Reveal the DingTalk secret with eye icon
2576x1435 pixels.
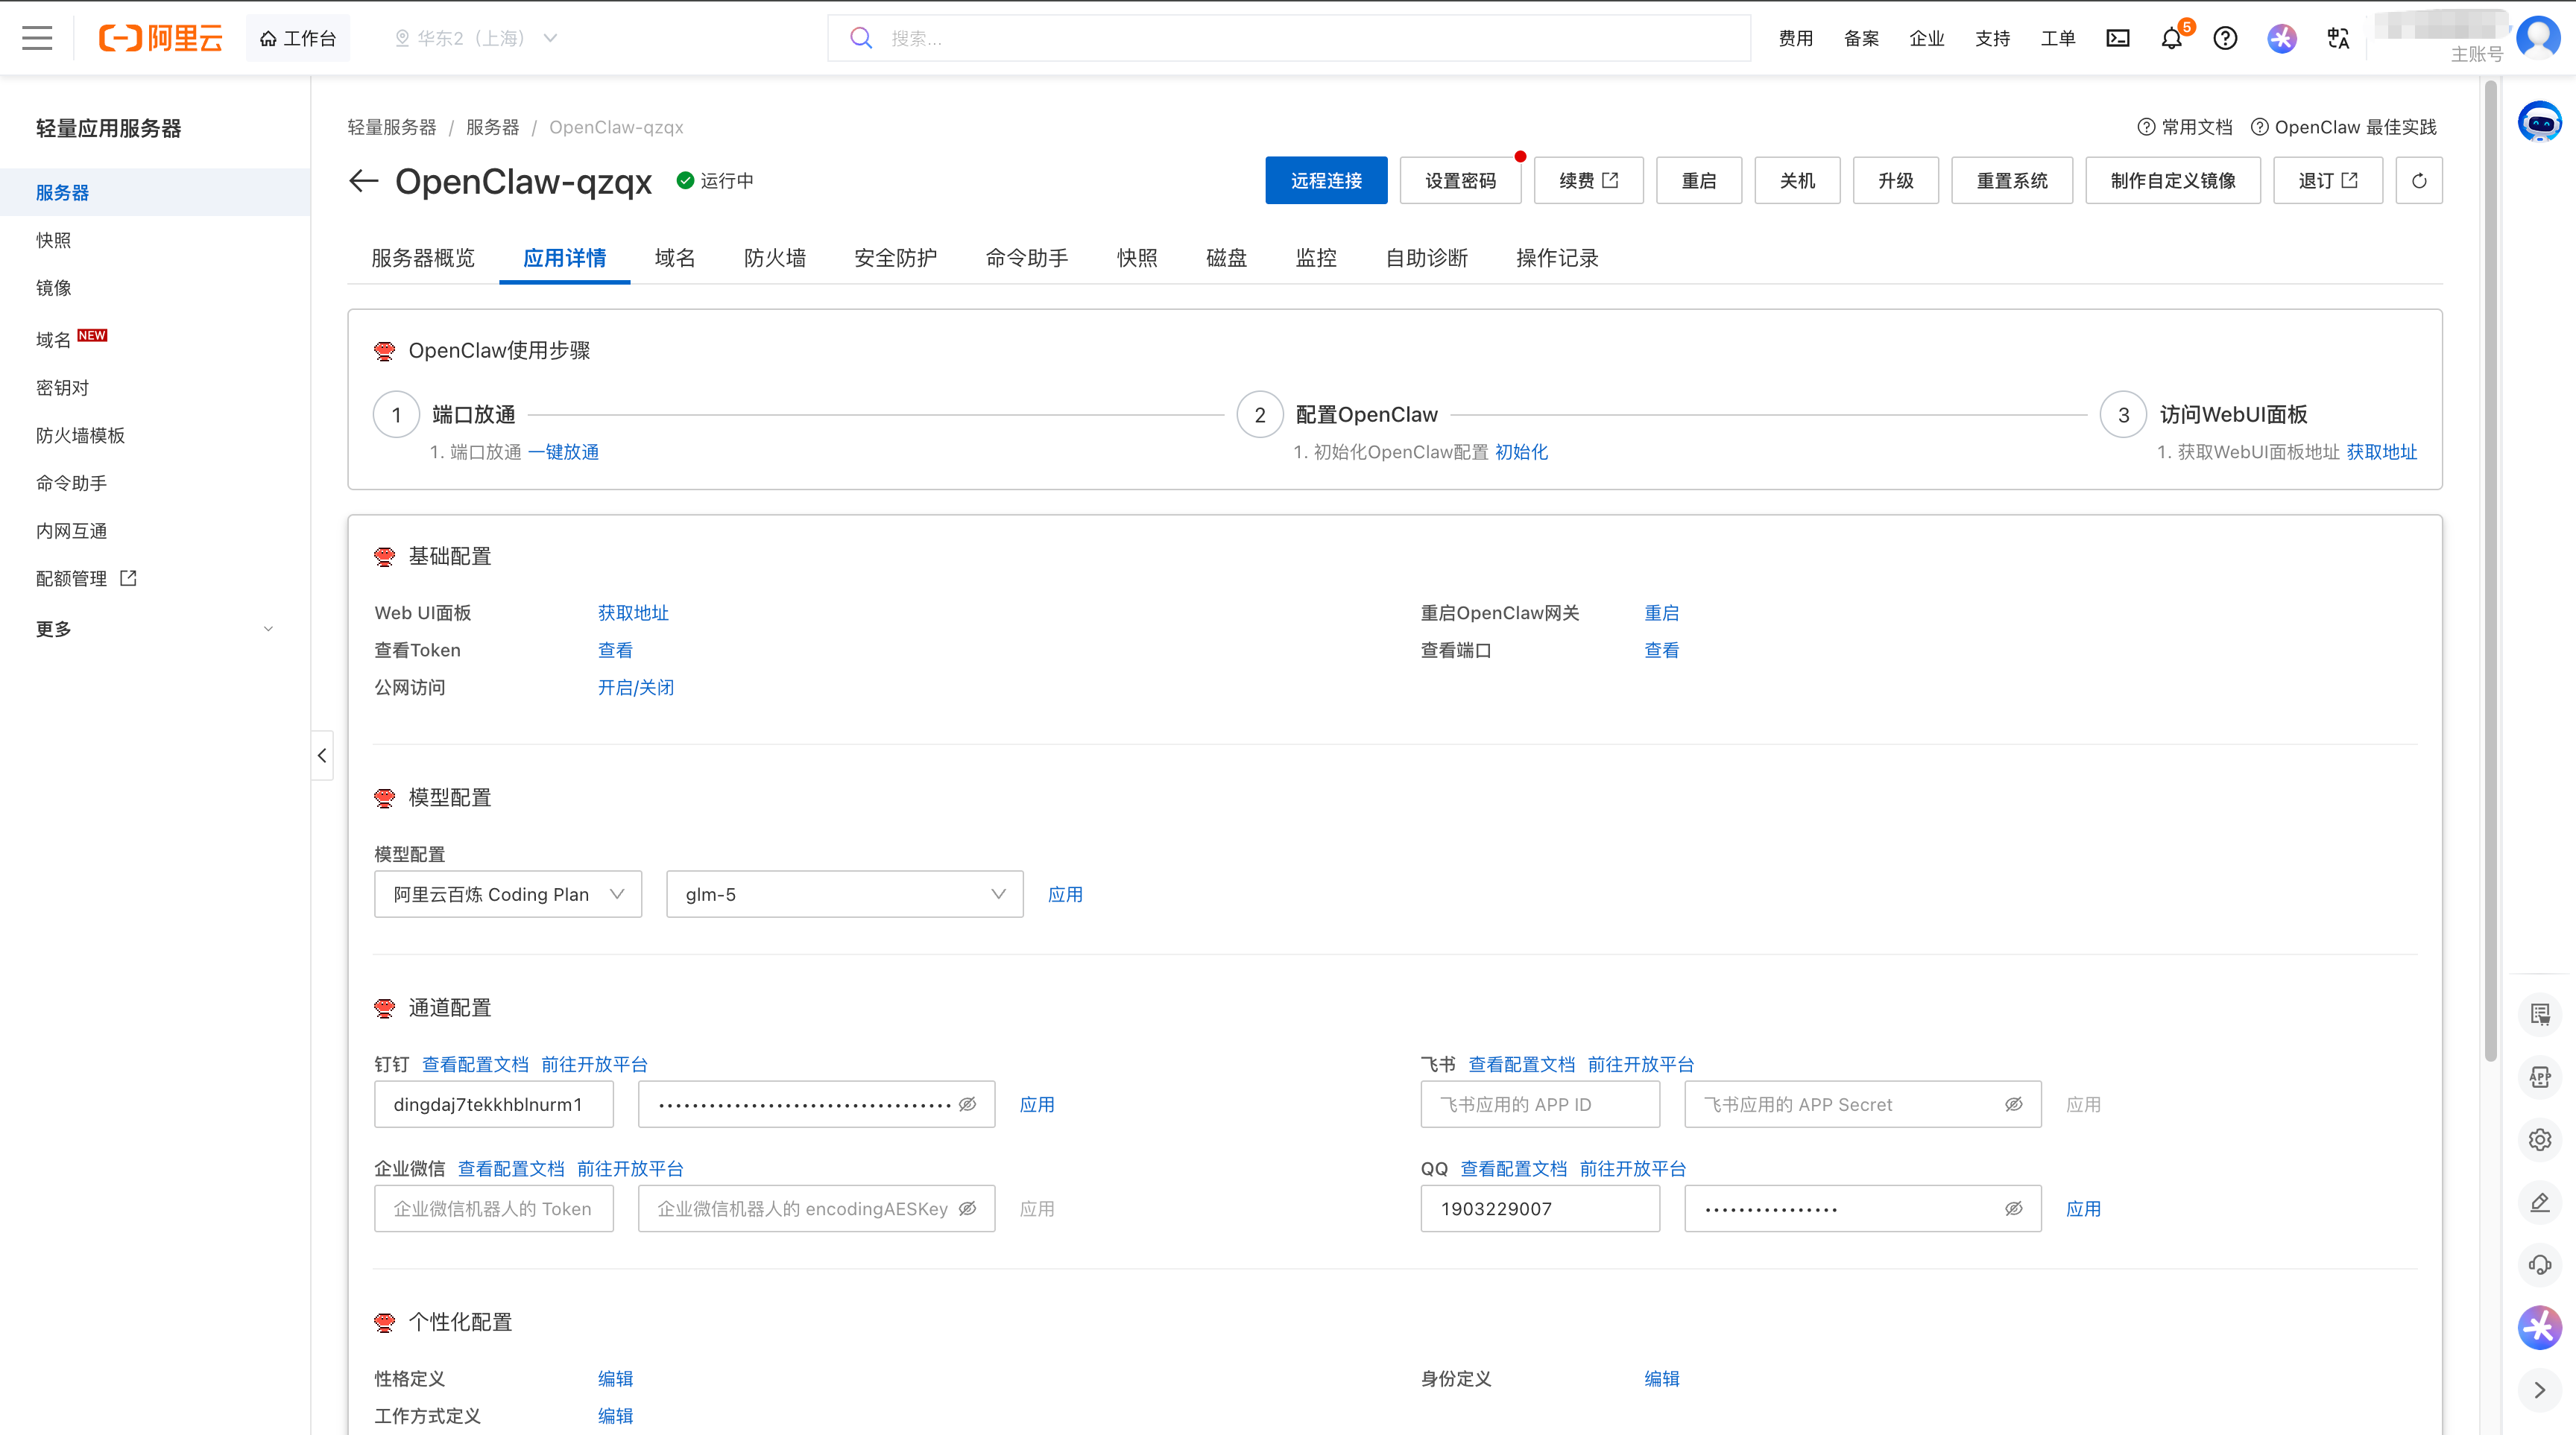tap(967, 1104)
